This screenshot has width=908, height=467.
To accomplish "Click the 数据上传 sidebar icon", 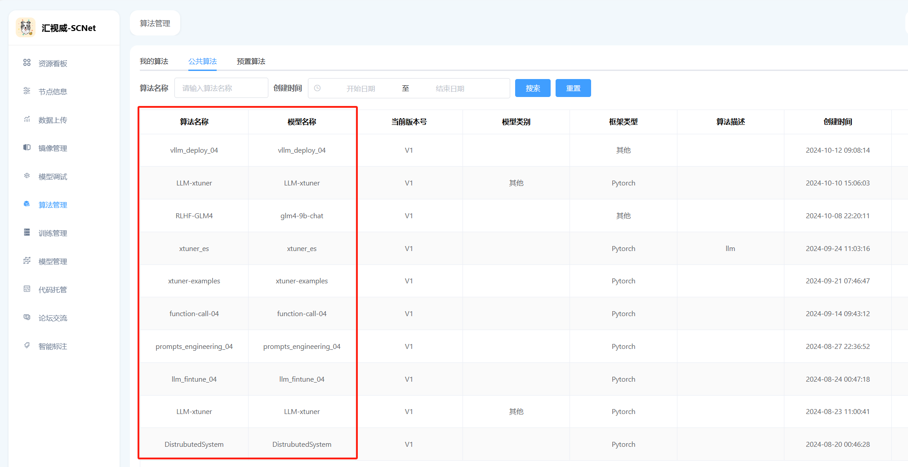I will [x=27, y=119].
